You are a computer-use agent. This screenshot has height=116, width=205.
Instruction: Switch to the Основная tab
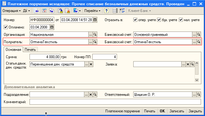point(13,50)
